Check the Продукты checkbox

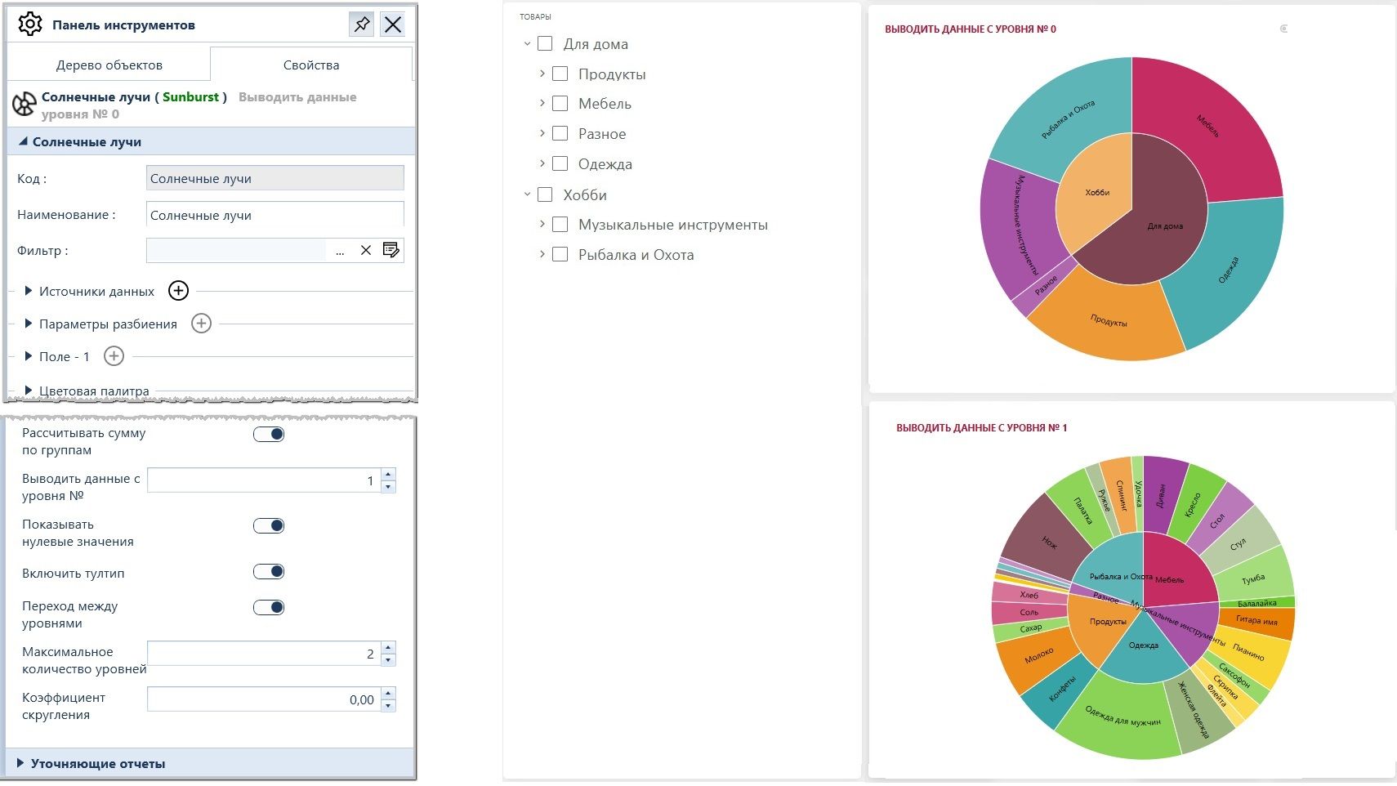click(x=560, y=74)
